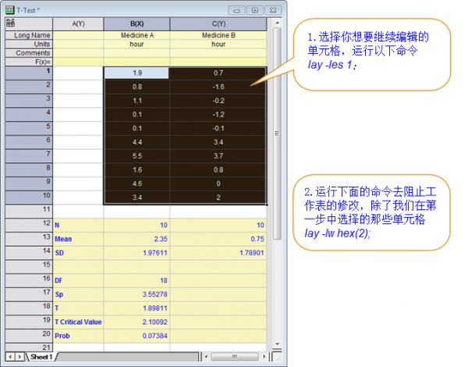Click the 'hour' units cell under Medicine B
468x367 pixels.
click(218, 45)
